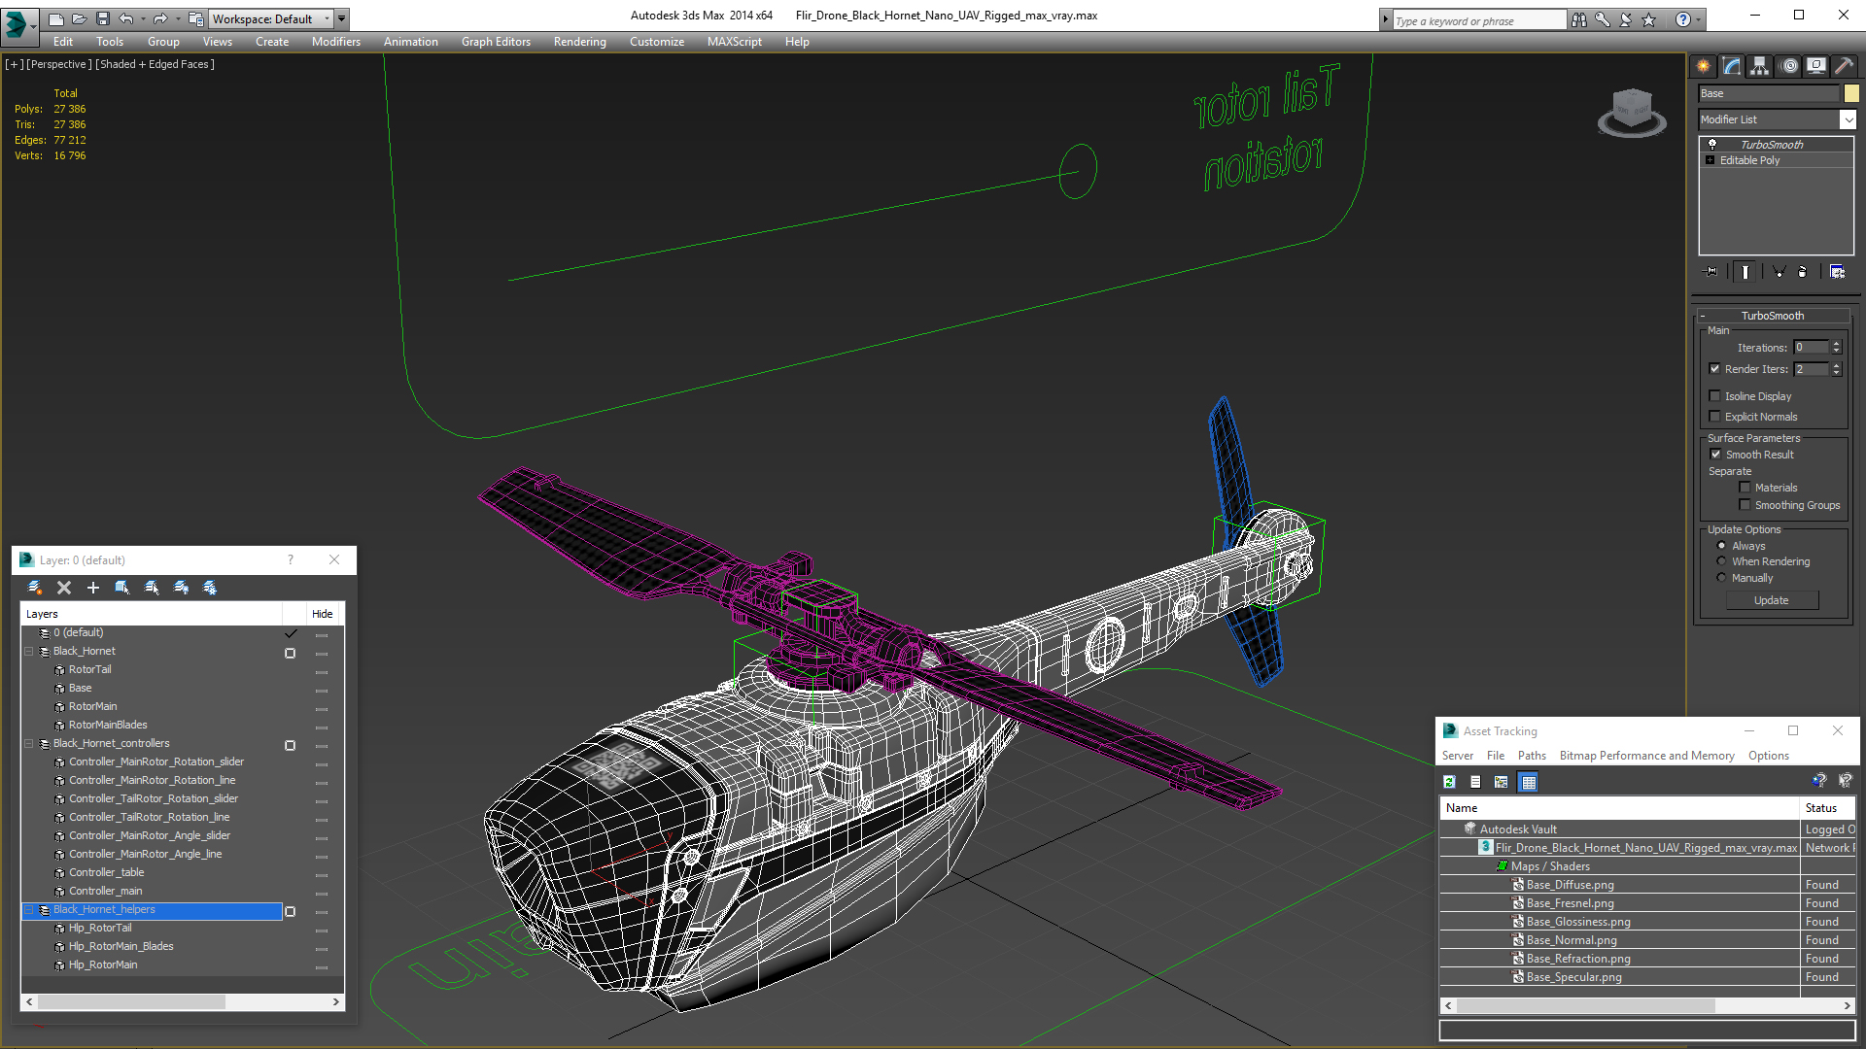Add selected objects to highlighted layer
1866x1049 pixels.
point(93,588)
